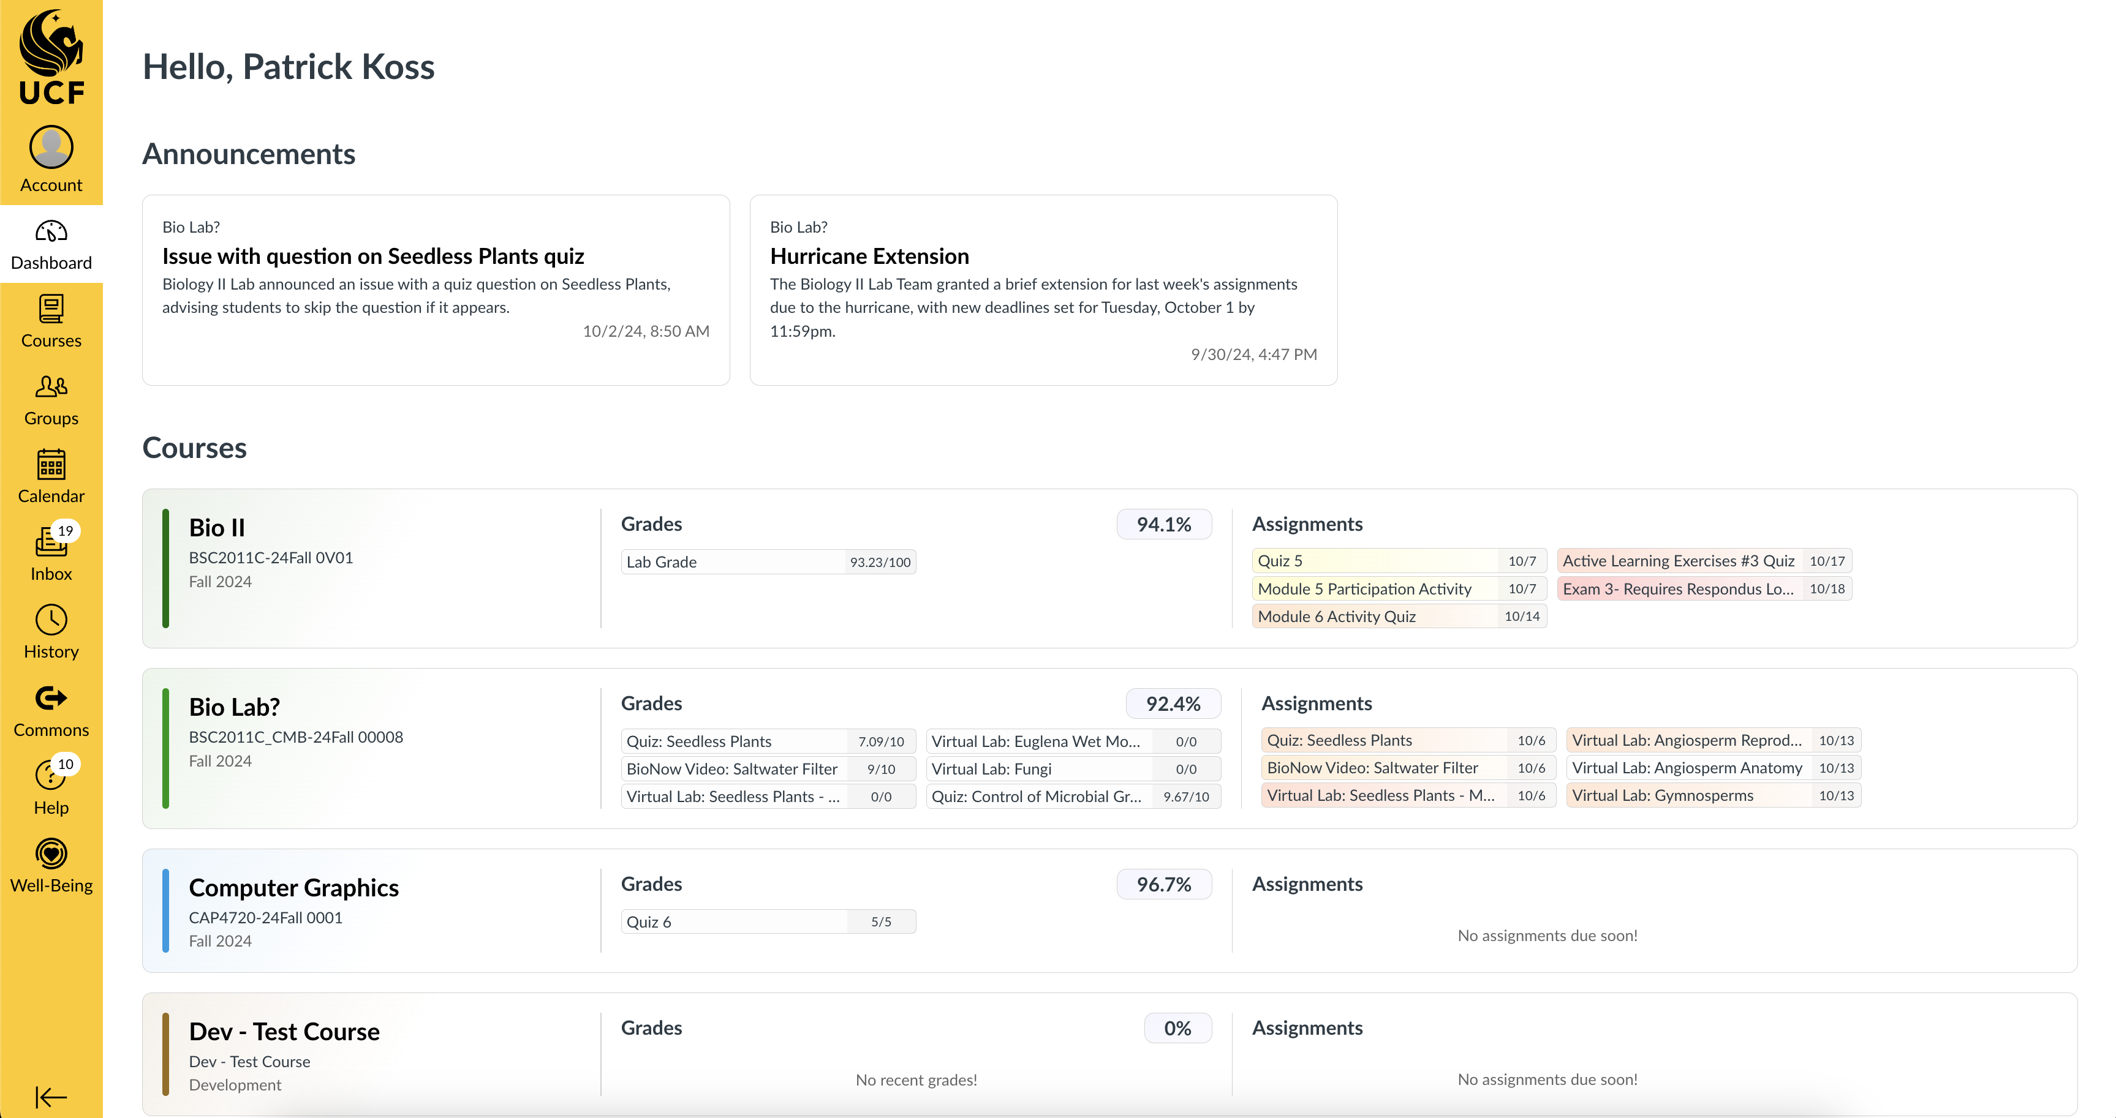Open Issue with Seedless Plants quiz announcement
This screenshot has width=2116, height=1118.
point(373,256)
